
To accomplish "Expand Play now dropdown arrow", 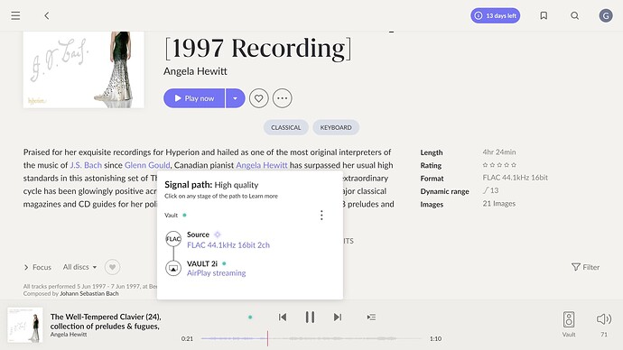I will tap(236, 98).
